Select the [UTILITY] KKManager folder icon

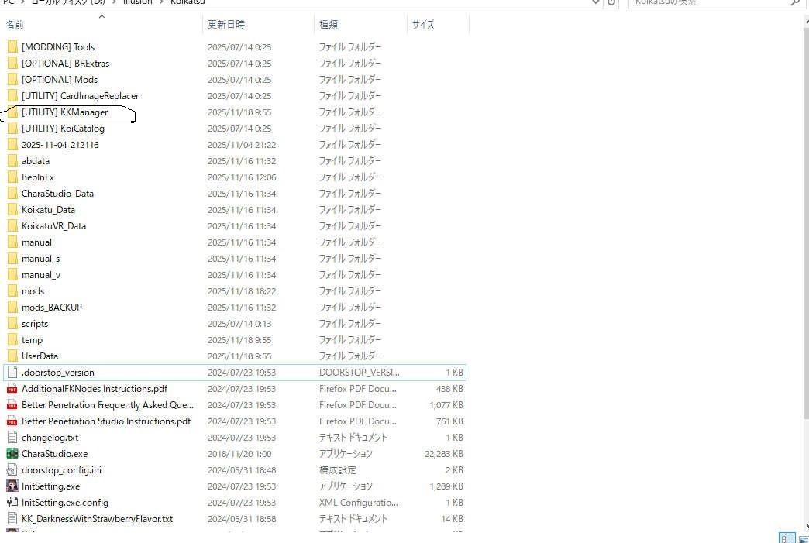(12, 112)
